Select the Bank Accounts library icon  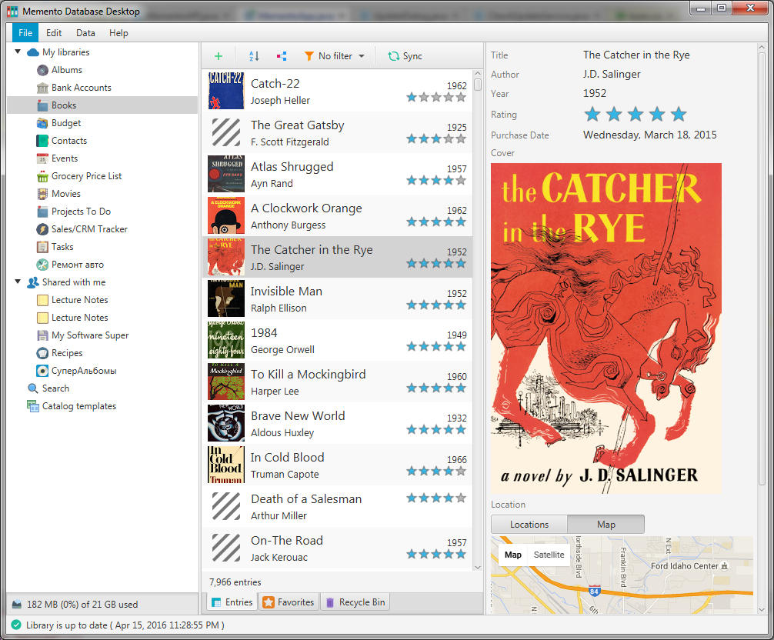tap(43, 88)
